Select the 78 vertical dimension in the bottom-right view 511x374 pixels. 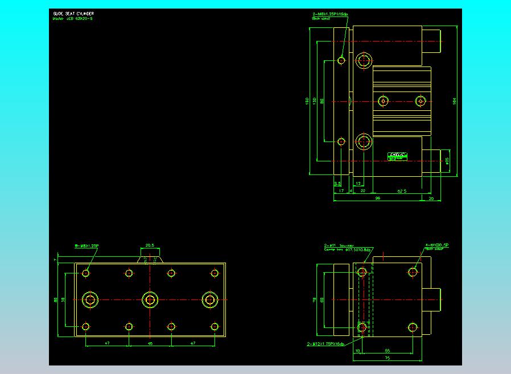313,300
